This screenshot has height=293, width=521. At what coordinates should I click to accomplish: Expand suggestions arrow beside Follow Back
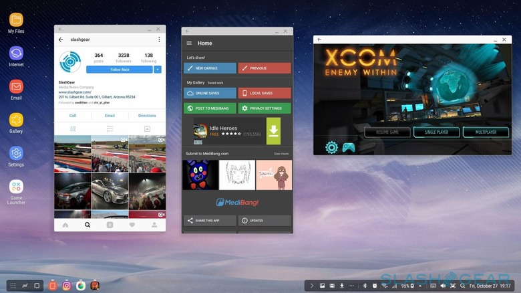(158, 70)
